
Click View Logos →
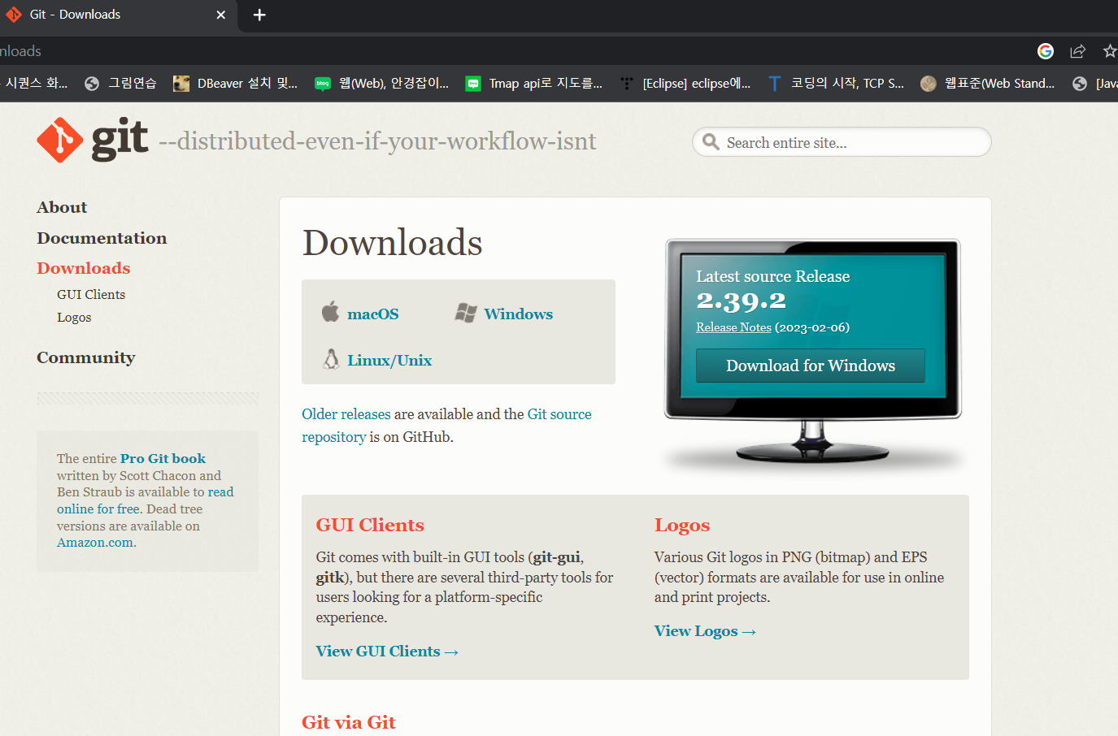pos(706,631)
